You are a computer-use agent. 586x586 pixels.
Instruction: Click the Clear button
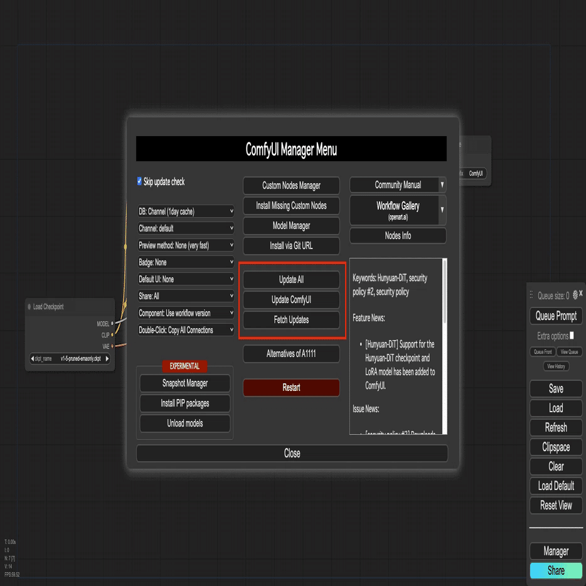(x=556, y=466)
